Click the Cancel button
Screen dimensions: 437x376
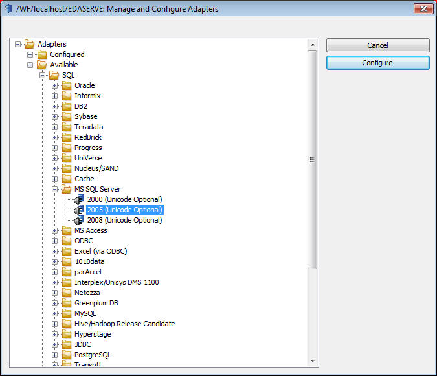pos(377,45)
